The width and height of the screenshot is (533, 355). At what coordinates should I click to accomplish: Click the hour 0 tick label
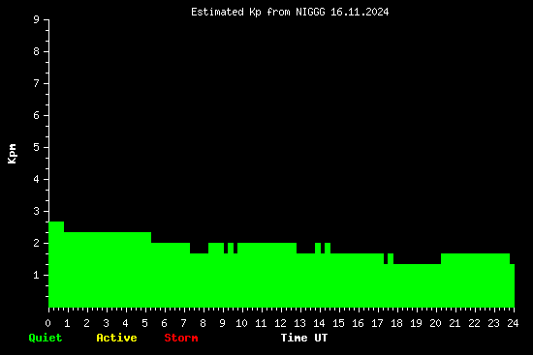pyautogui.click(x=47, y=323)
